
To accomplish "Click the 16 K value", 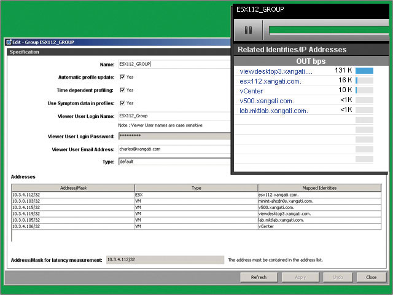I will 345,80.
